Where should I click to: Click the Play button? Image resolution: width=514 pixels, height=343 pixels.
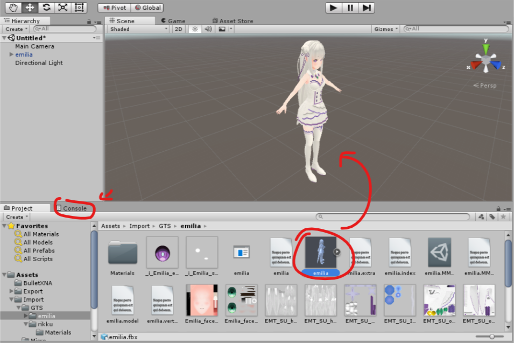334,8
